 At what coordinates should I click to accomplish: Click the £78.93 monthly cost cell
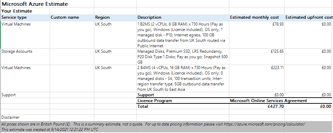coord(257,35)
